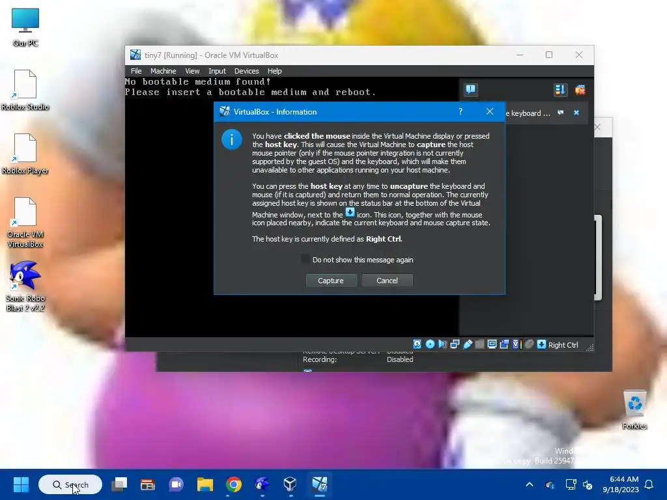Select the Forkies recycle bin icon
This screenshot has width=667, height=500.
click(x=634, y=410)
